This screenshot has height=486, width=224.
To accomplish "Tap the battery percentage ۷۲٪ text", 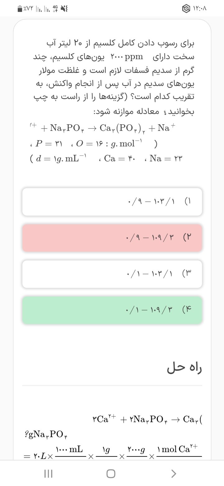I will click(29, 9).
